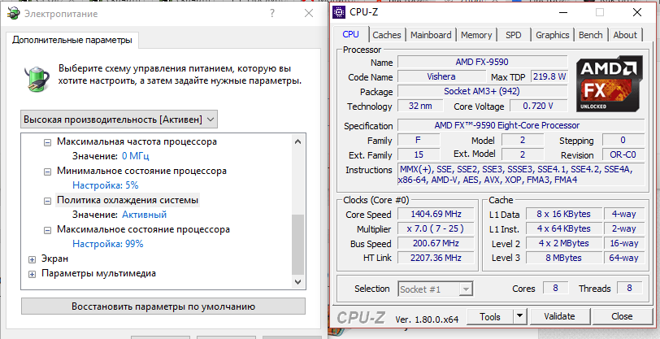Open the Mainboard tab

(431, 35)
